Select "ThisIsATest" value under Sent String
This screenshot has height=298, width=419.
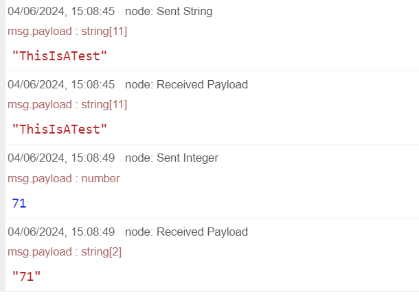coord(60,55)
